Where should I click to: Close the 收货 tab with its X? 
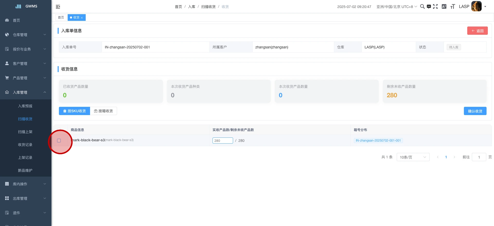point(82,18)
